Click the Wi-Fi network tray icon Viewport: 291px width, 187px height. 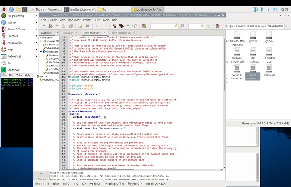[x=268, y=9]
